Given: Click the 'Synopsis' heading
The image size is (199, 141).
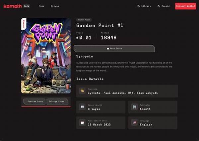Looking at the screenshot, I should pos(85,57).
